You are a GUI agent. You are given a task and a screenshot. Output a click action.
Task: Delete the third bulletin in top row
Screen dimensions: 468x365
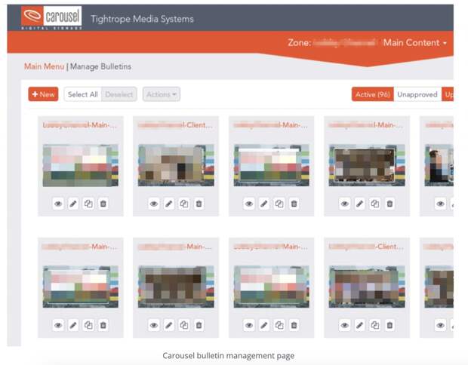294,204
